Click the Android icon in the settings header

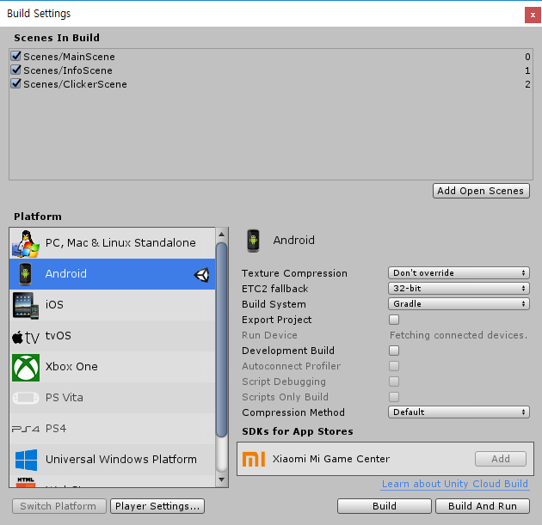[x=254, y=241]
